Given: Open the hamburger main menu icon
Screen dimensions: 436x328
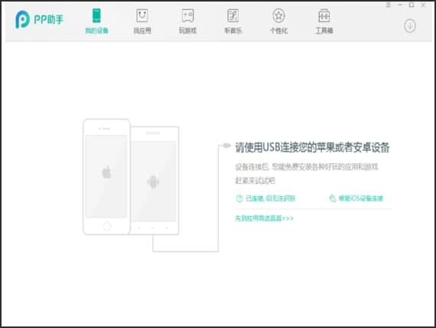Looking at the screenshot, I should point(389,5).
